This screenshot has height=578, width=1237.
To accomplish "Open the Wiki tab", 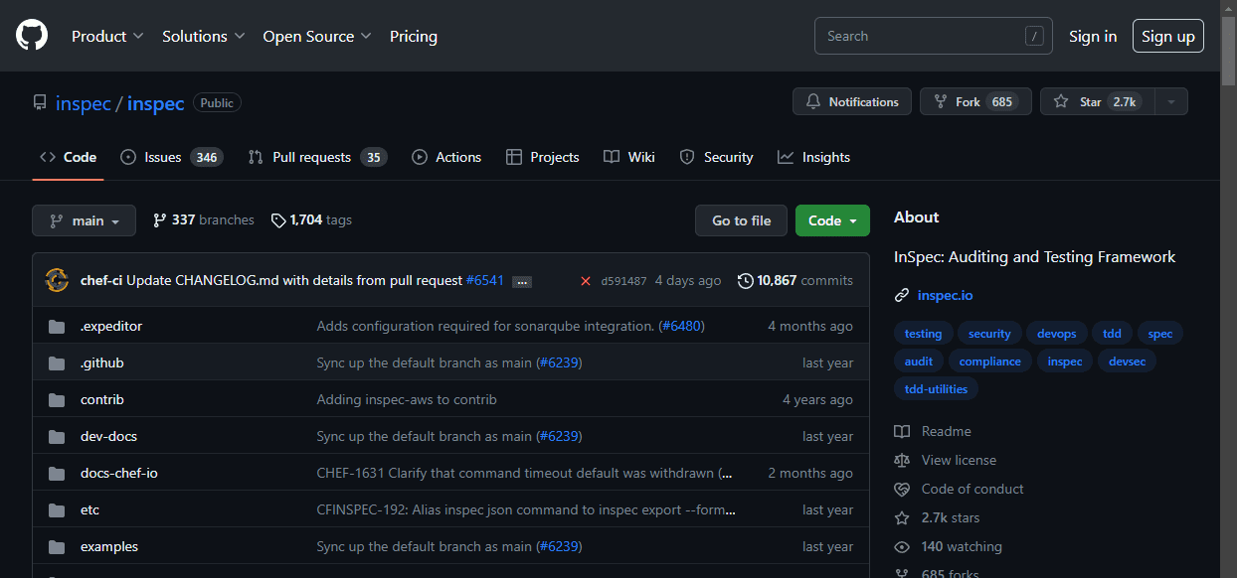I will point(629,157).
